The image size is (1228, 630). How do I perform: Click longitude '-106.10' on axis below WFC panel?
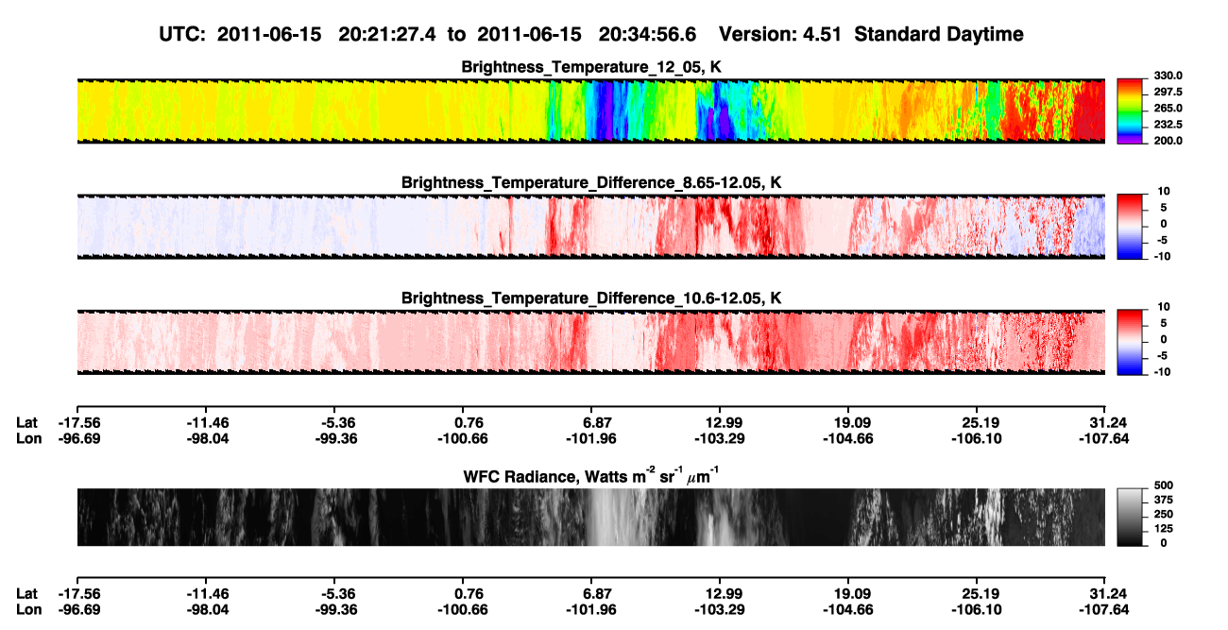977,611
